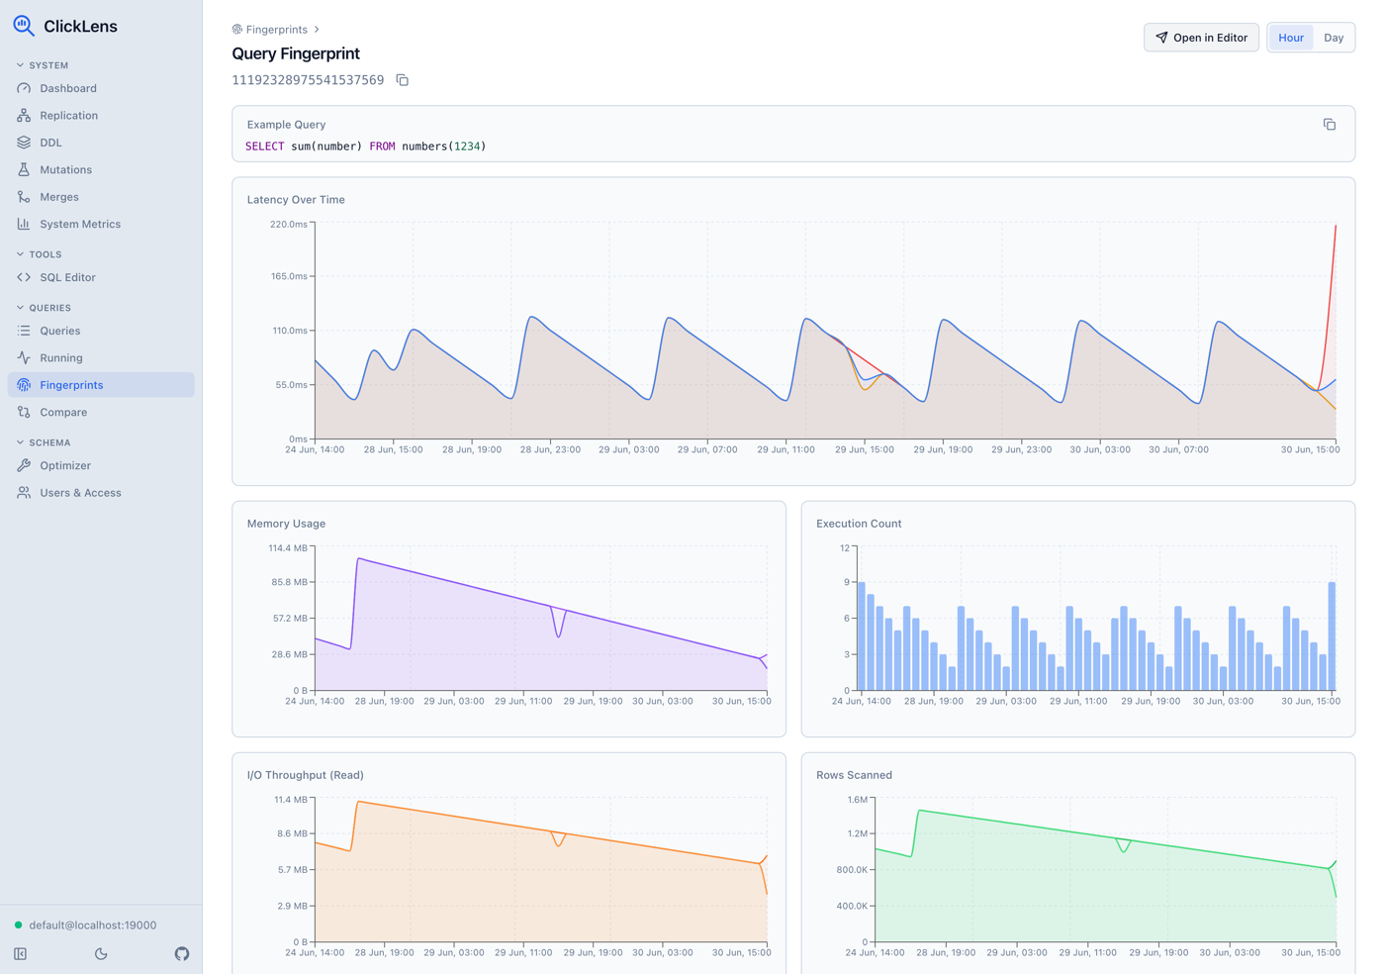Select the Compare menu item
1385x974 pixels.
tap(101, 412)
